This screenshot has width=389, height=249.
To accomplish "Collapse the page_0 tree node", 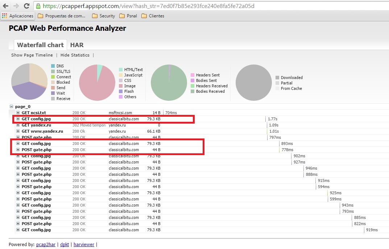I will (11, 107).
